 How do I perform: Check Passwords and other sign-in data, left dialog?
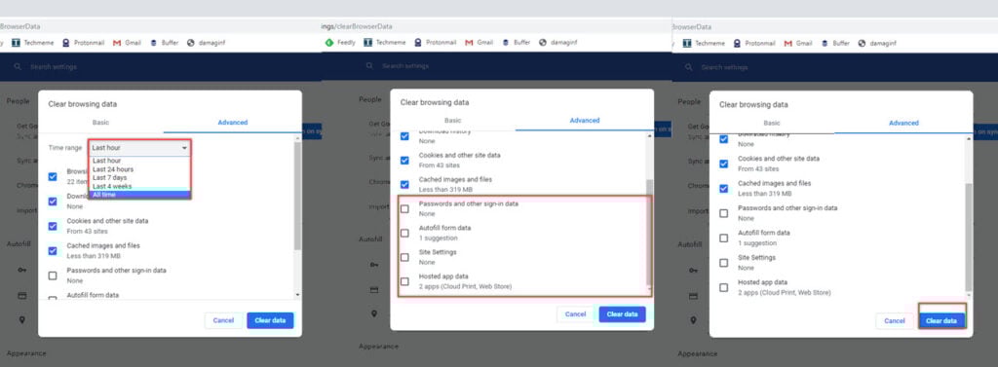click(53, 275)
